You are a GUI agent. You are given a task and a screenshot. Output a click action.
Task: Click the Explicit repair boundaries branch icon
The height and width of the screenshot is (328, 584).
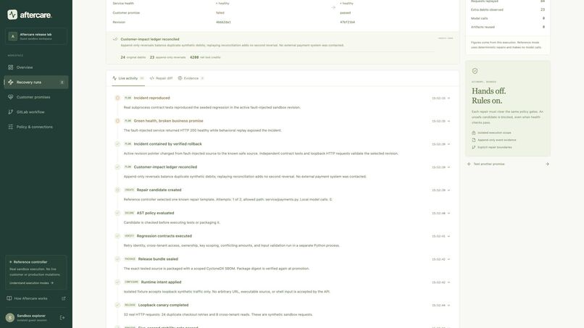click(474, 148)
